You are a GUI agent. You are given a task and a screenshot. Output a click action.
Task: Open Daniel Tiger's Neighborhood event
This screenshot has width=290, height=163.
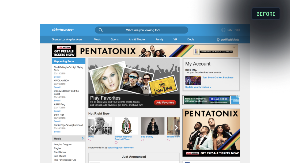pos(69,125)
